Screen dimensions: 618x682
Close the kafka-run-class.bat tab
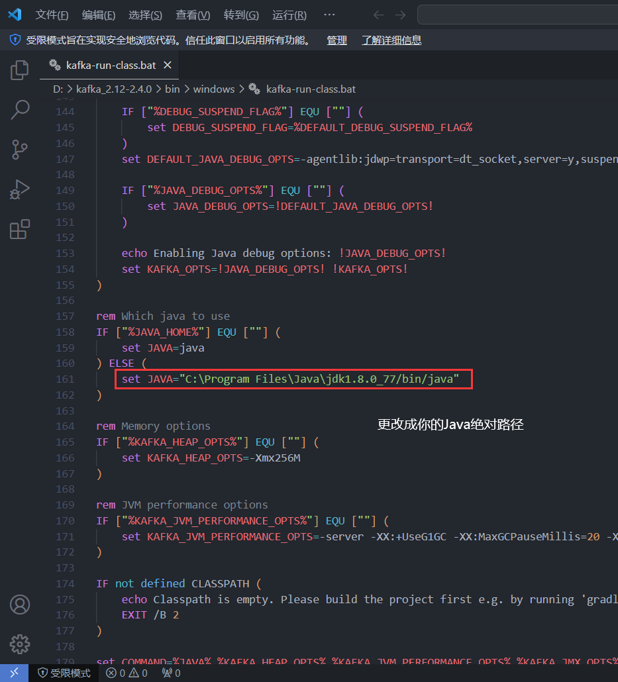168,66
